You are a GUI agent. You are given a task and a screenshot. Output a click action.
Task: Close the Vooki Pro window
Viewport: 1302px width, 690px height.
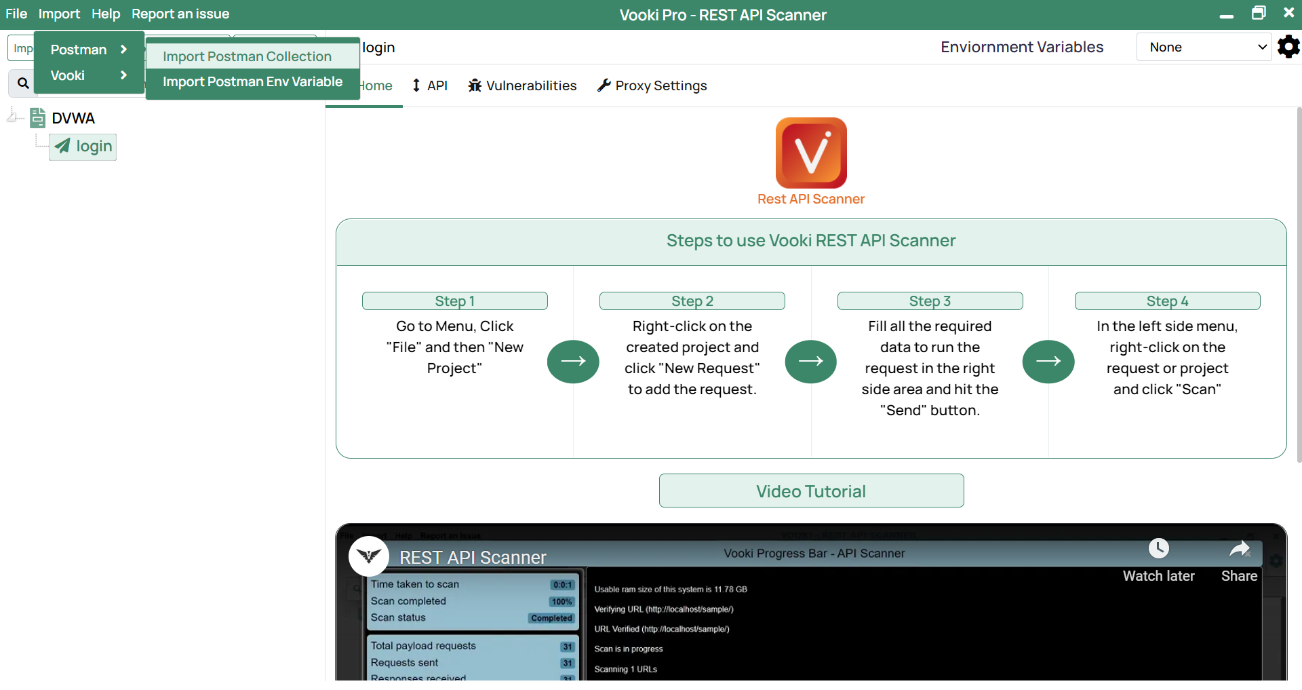[x=1289, y=12]
